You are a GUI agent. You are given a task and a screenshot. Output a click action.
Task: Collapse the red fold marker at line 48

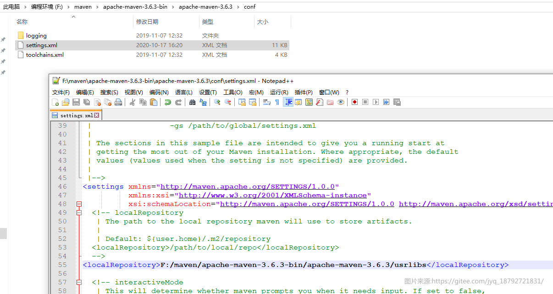pos(79,204)
